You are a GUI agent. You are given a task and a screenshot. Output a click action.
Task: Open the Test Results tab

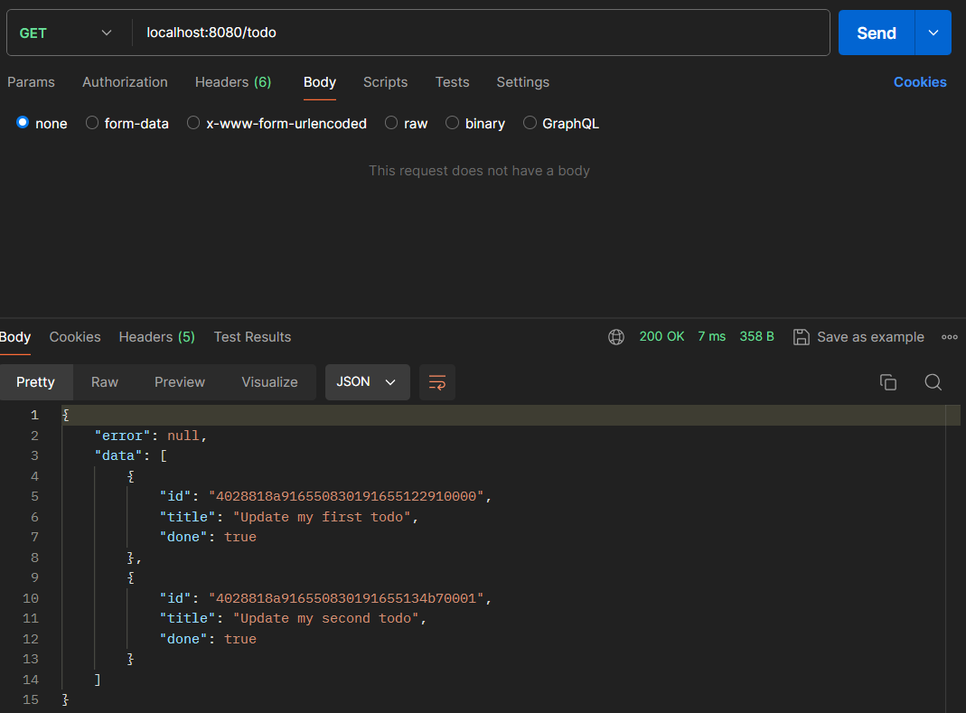click(252, 337)
